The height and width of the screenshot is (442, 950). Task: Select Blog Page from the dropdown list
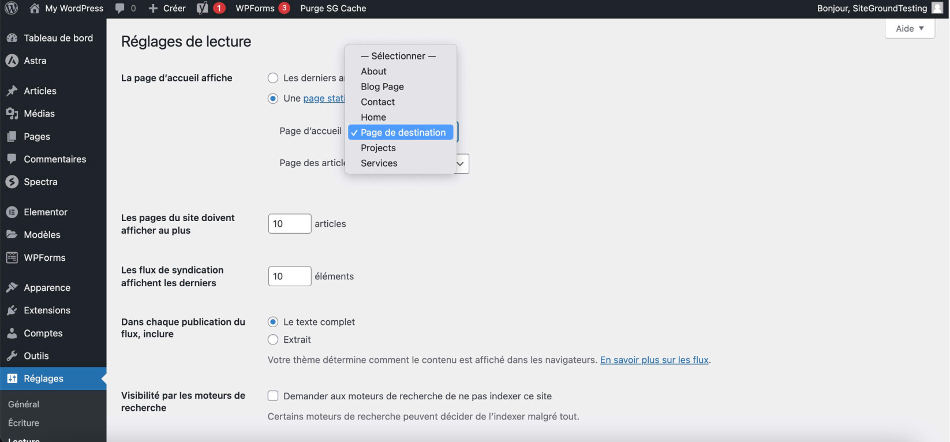pyautogui.click(x=401, y=87)
